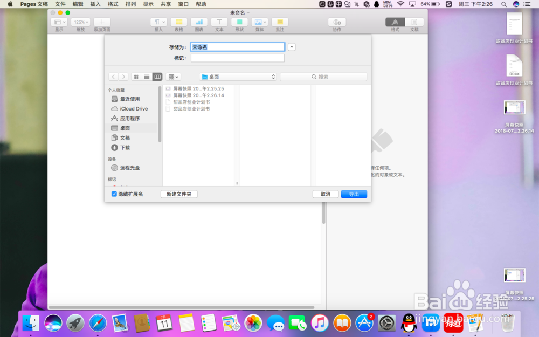Click the 取消 button
The width and height of the screenshot is (539, 337).
pyautogui.click(x=325, y=194)
